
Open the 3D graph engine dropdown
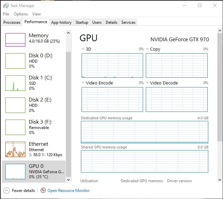(83, 49)
